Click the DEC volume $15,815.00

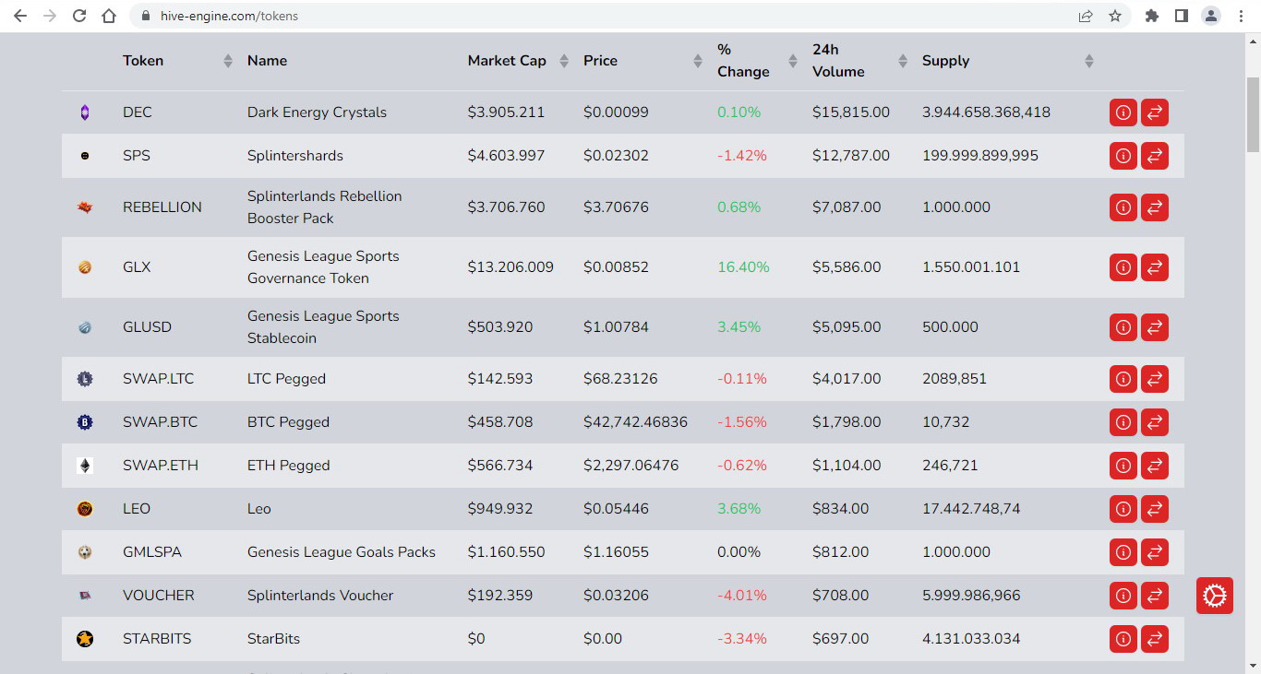[x=851, y=112]
